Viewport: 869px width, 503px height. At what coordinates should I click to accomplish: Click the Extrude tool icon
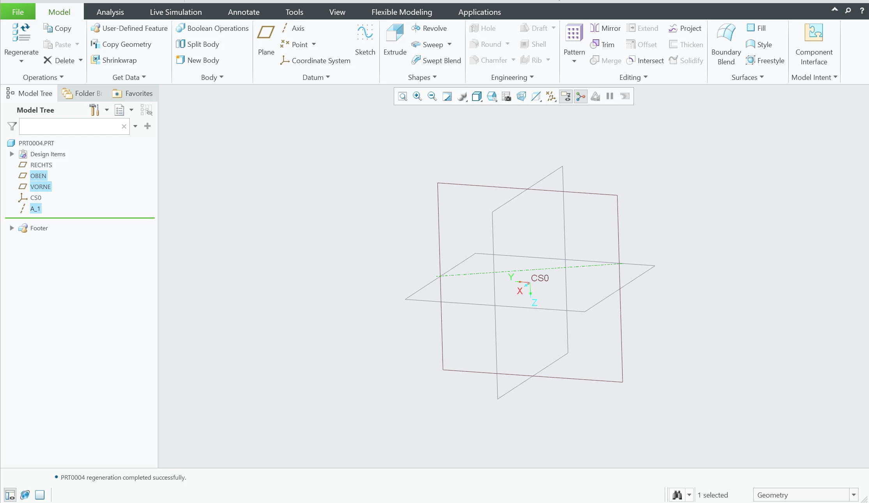(x=395, y=33)
